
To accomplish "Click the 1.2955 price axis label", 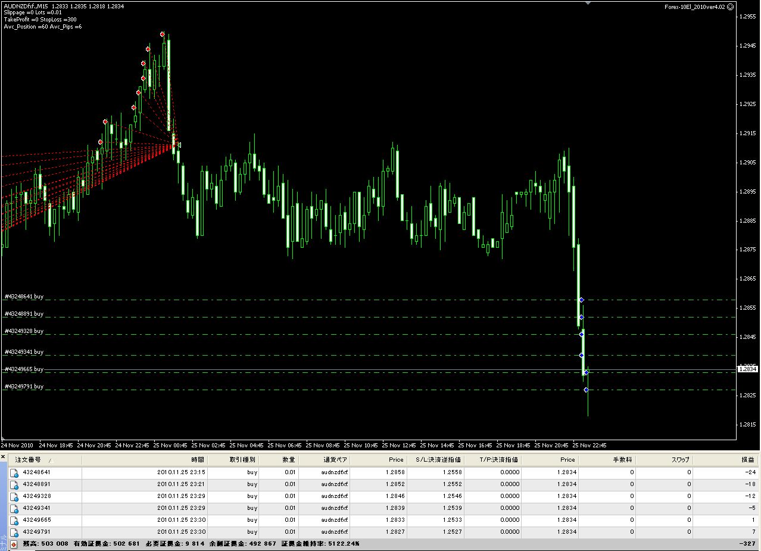I will point(748,17).
